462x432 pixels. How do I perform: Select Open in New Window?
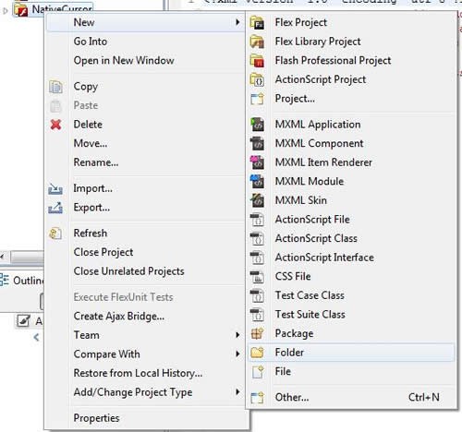pyautogui.click(x=124, y=60)
